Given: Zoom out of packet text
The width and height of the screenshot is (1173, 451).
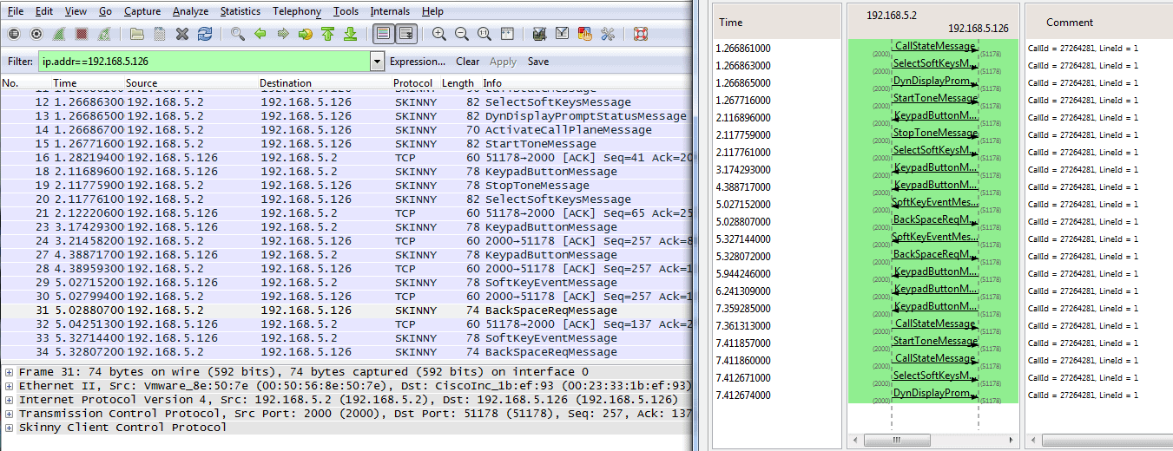Looking at the screenshot, I should [462, 34].
